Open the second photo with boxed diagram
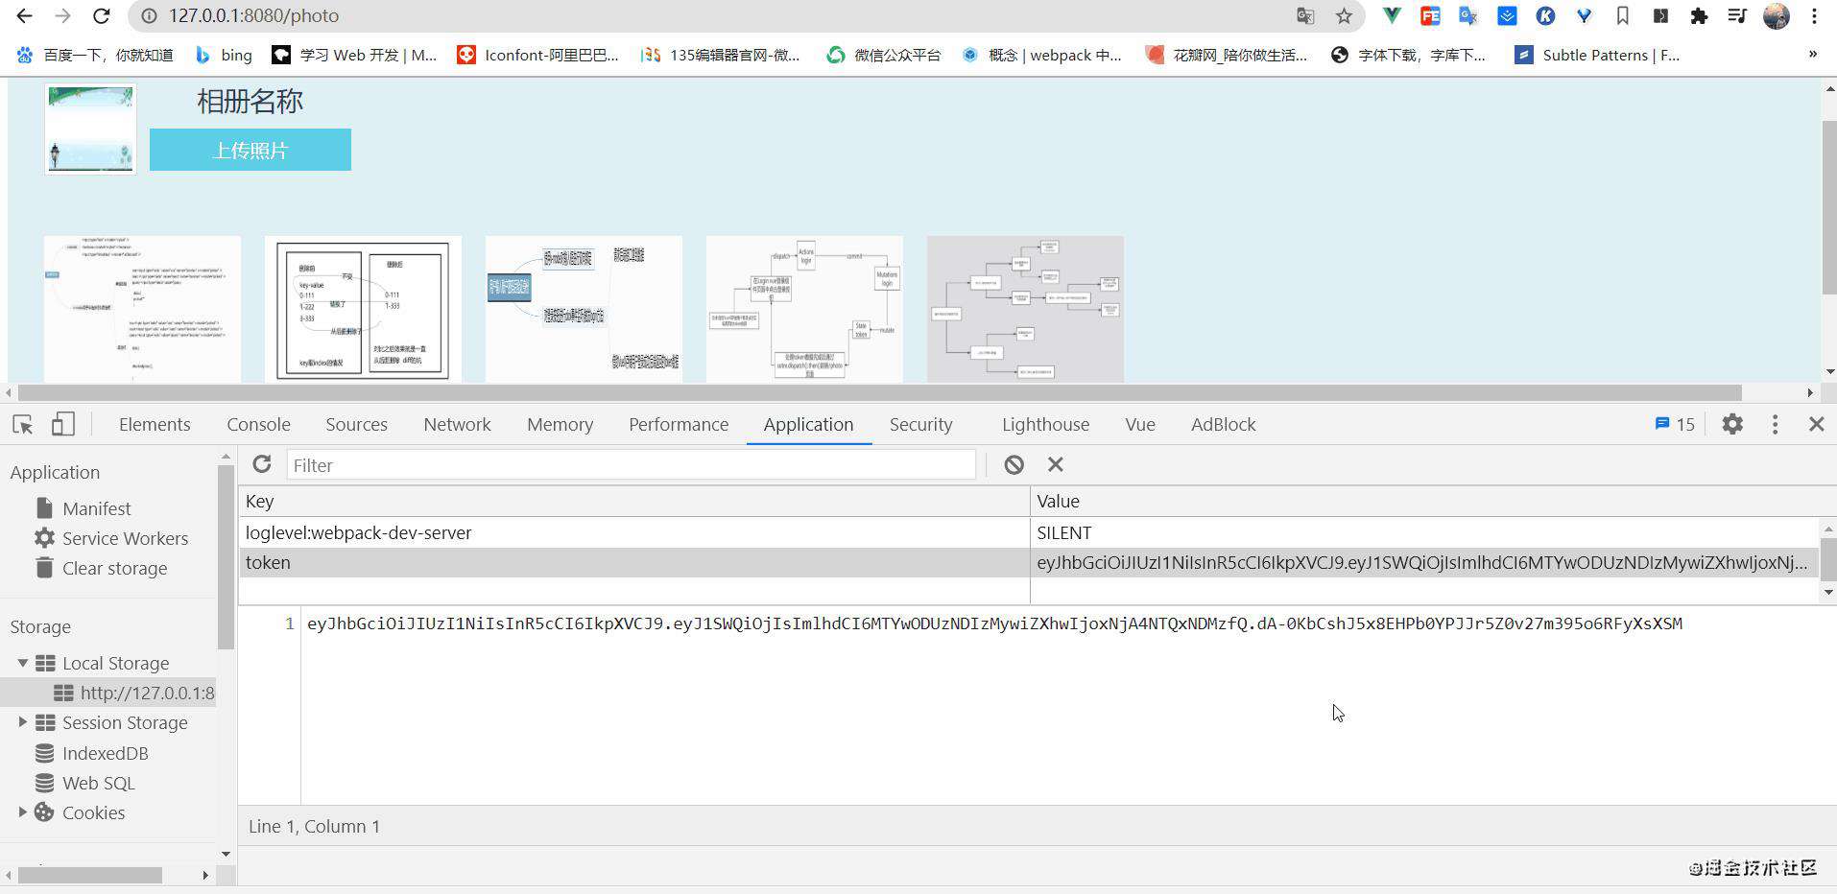Screen dimensions: 1837x894 363,309
